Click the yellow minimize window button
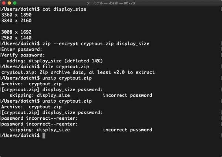222x157 pixels. coord(9,3)
